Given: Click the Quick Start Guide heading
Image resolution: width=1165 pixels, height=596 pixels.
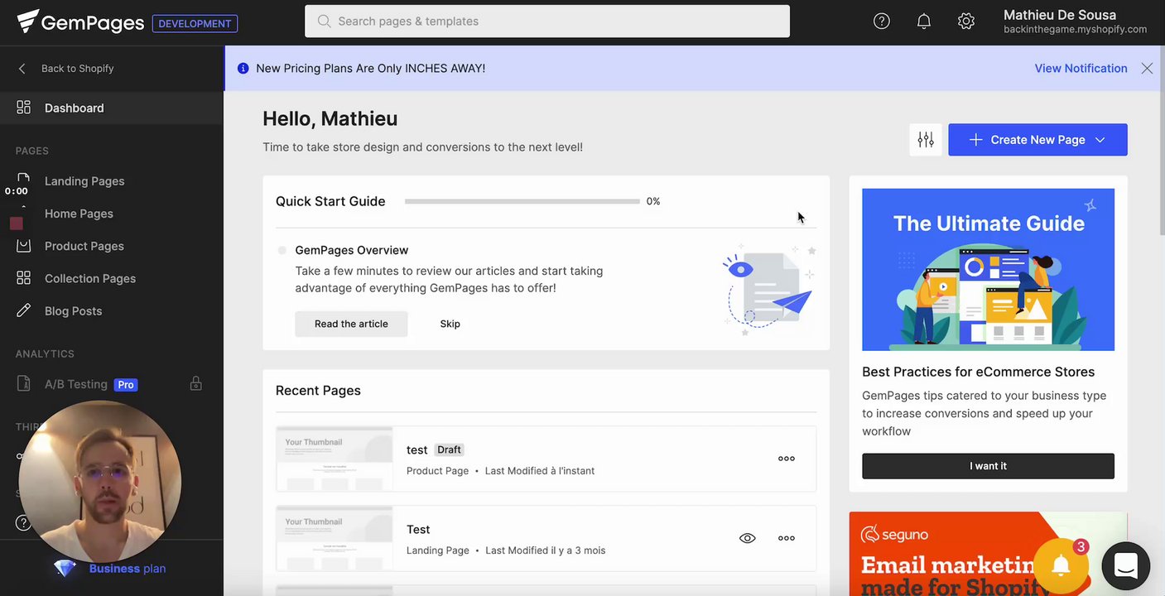Looking at the screenshot, I should point(330,201).
